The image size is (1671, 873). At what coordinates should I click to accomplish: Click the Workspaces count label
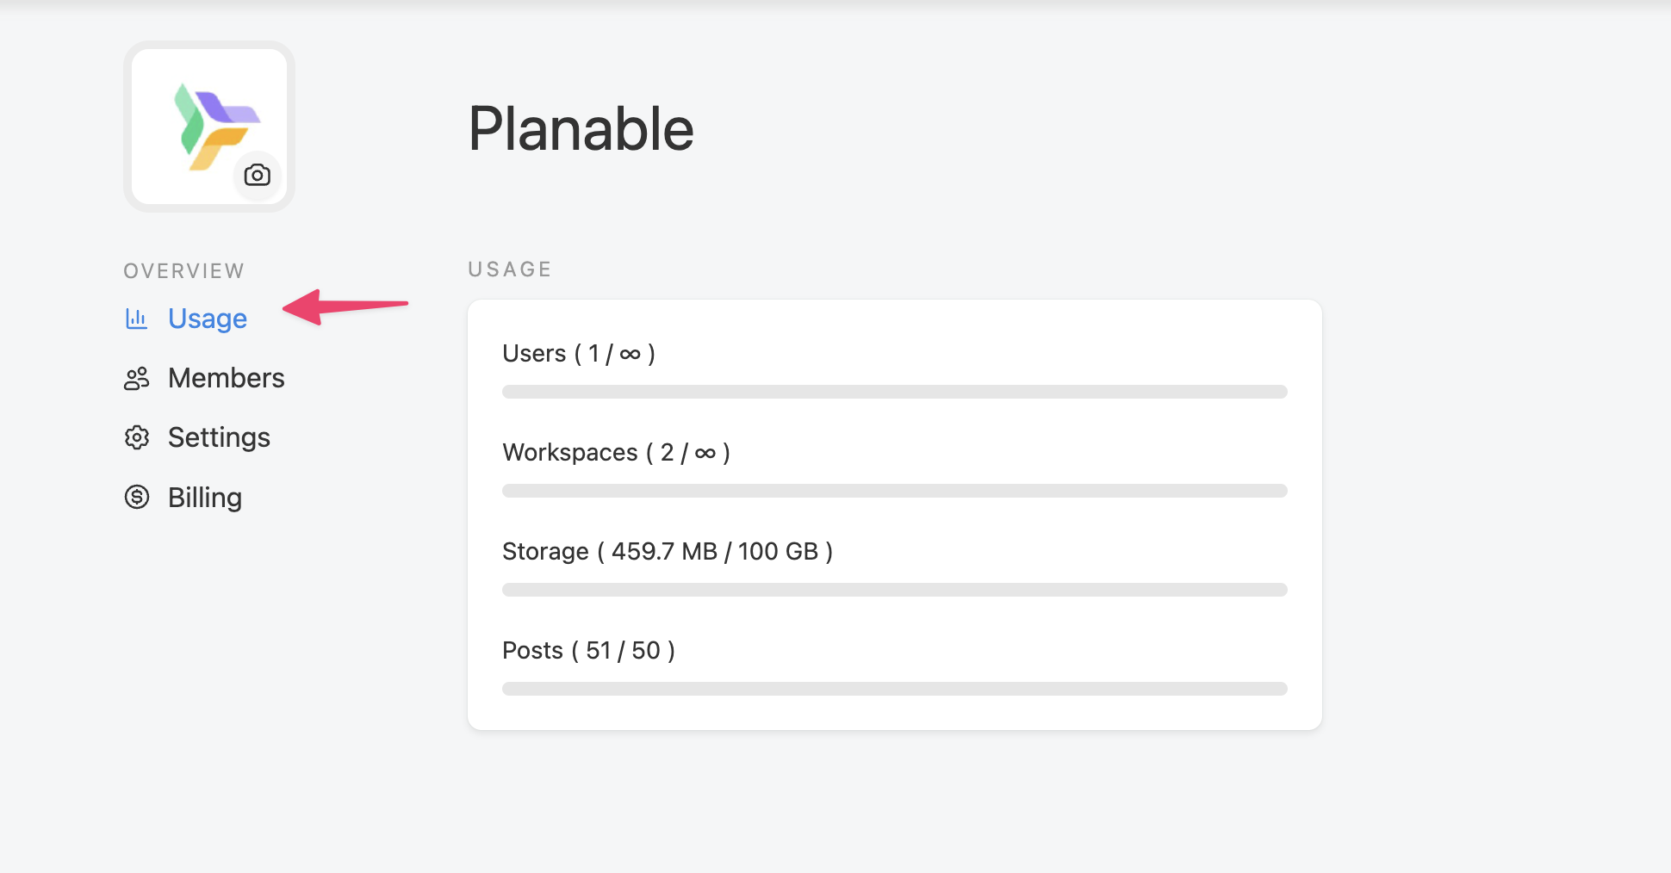[x=616, y=453]
